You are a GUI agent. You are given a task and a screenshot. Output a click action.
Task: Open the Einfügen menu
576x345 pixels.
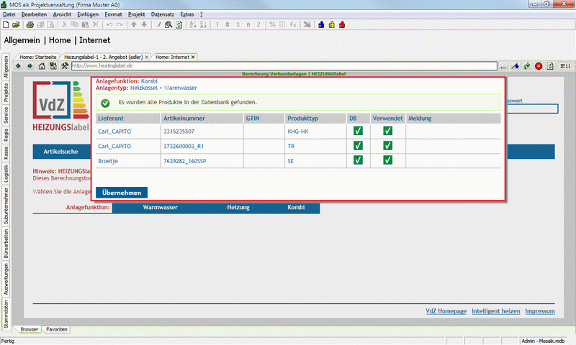tap(88, 14)
